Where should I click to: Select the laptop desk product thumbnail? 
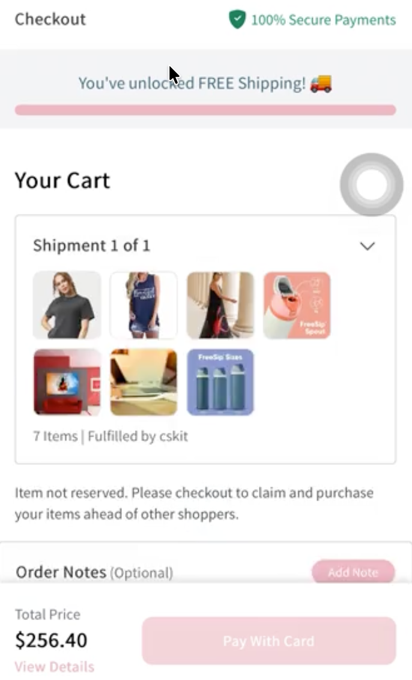tap(144, 382)
